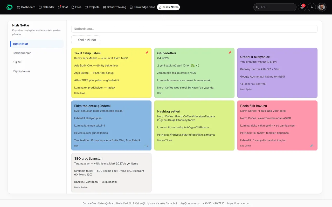
Task: Open the UrbanFit aksiyonları note
Action: 277,73
